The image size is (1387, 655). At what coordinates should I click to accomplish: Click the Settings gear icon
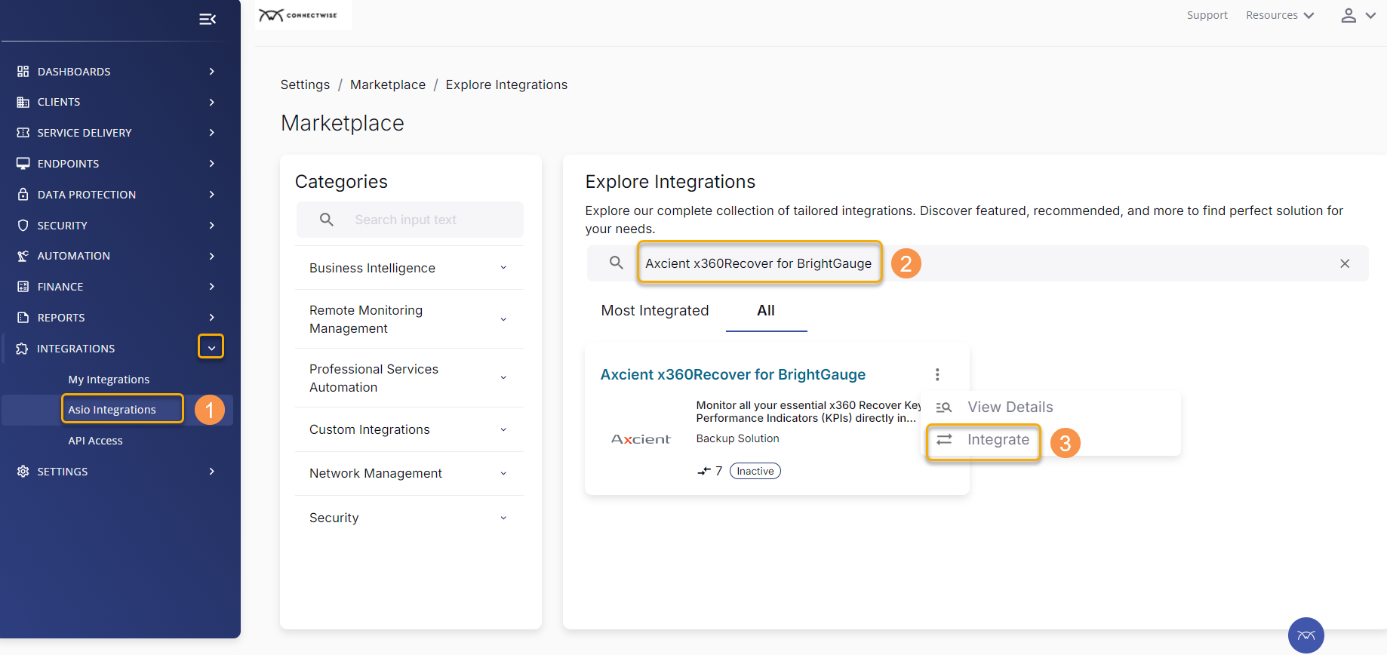point(23,472)
